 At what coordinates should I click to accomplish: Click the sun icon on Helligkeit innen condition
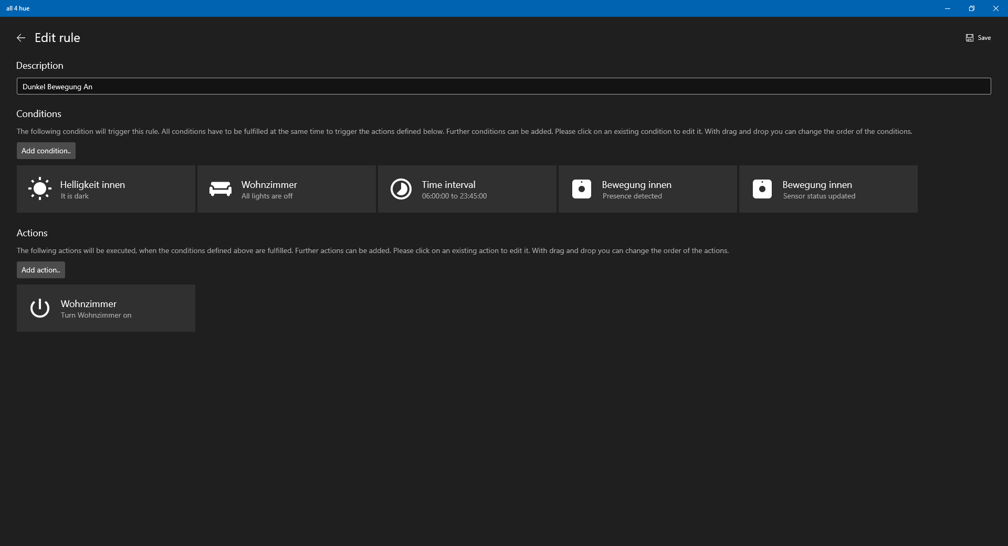tap(39, 189)
